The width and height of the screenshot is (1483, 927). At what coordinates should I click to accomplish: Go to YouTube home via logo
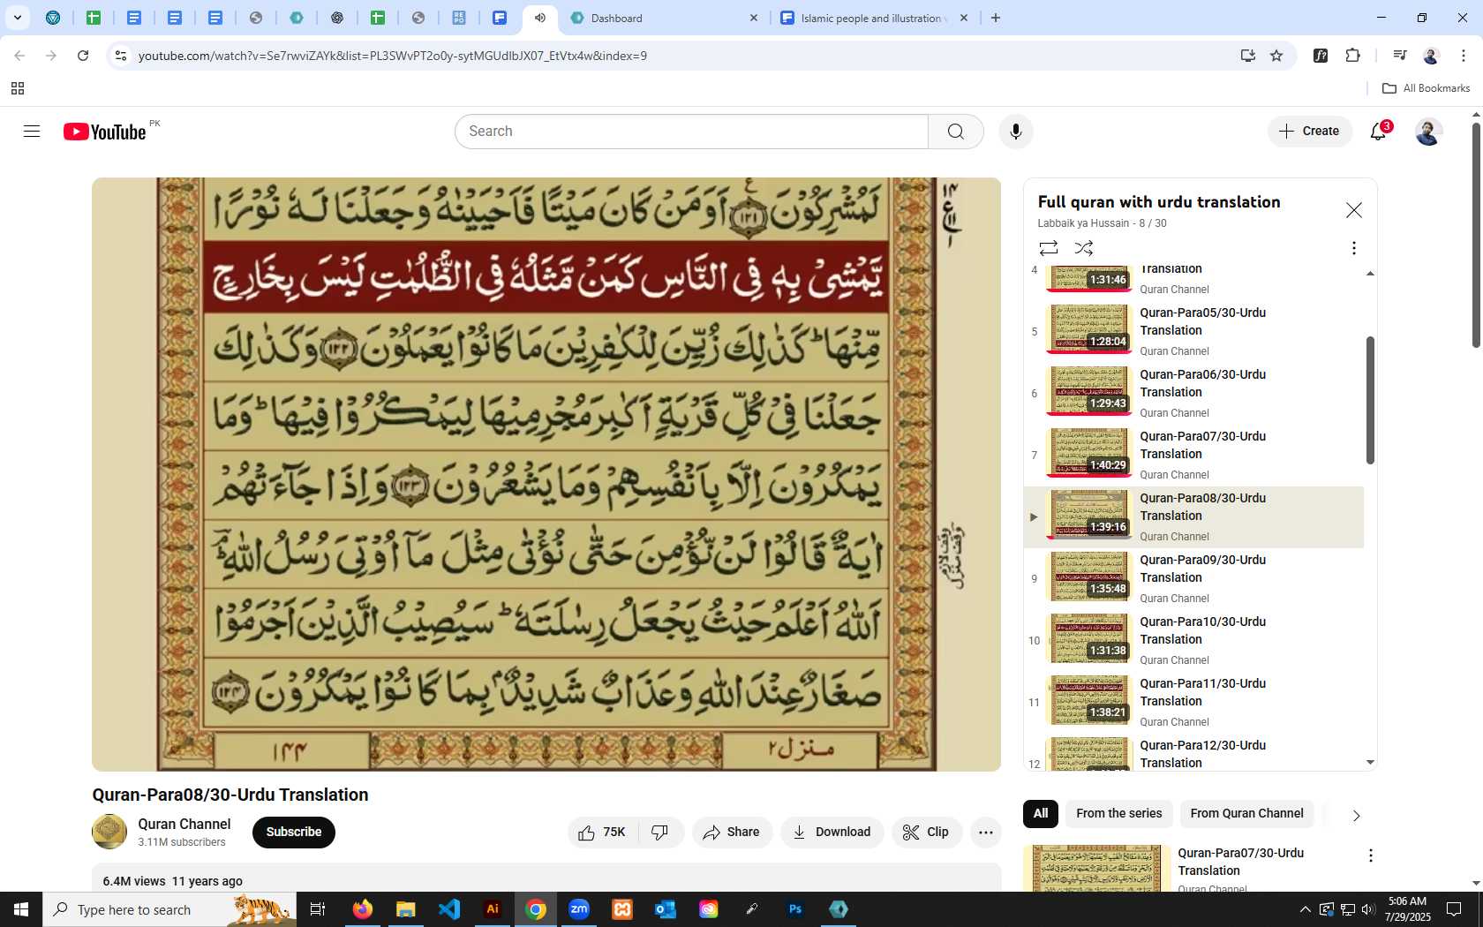(x=104, y=132)
